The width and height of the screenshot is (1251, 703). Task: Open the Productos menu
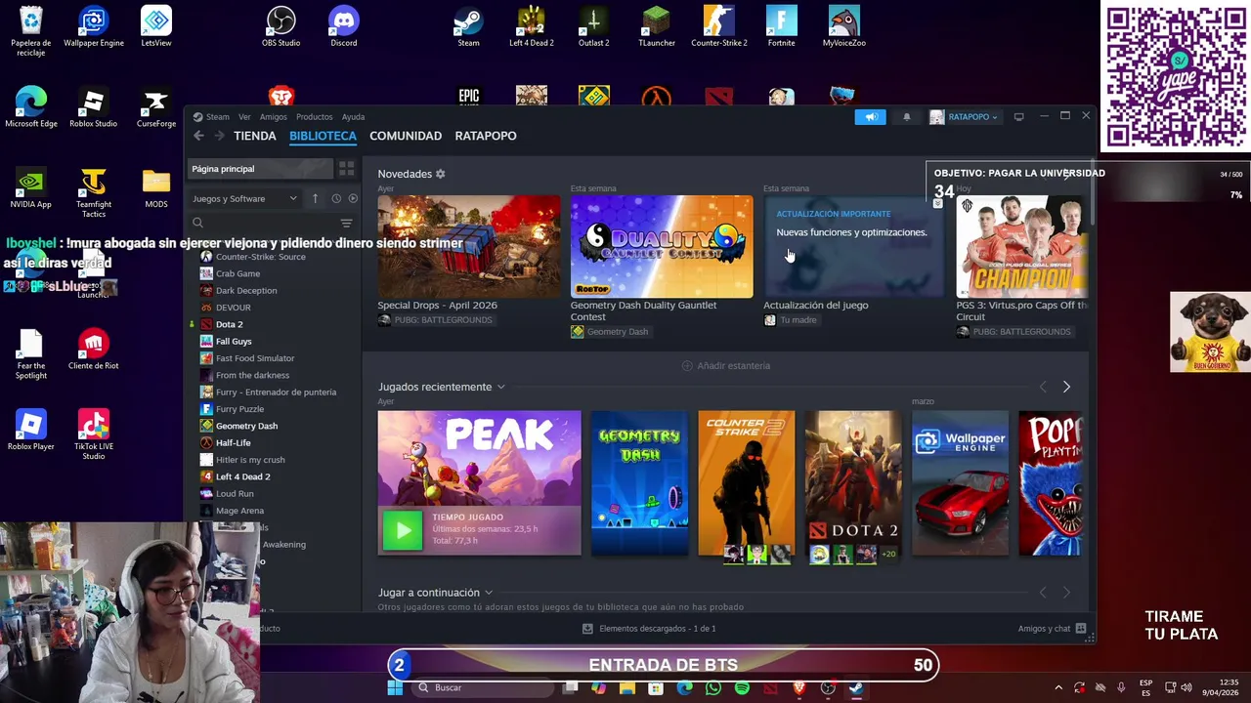(x=315, y=117)
